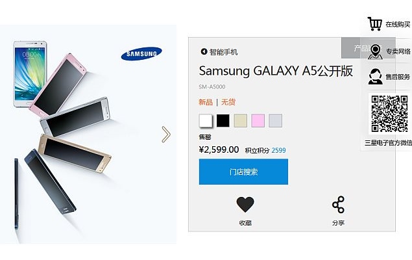Click the after-sales service headset icon
412x260 pixels.
pos(374,77)
